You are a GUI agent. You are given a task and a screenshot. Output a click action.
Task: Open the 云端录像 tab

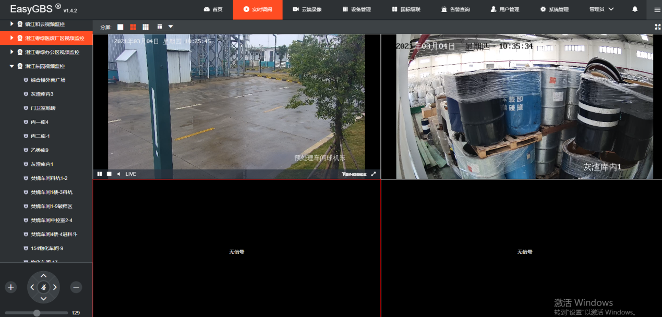click(x=307, y=9)
